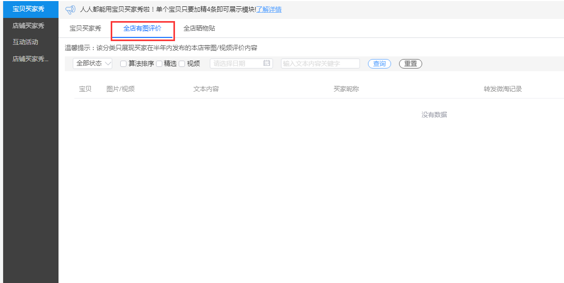Click the 买家昵称 column header

[x=346, y=89]
